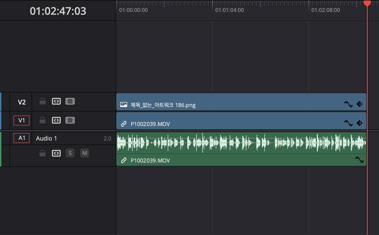Image resolution: width=379 pixels, height=235 pixels.
Task: Select the A1 destination control
Action: click(x=21, y=138)
